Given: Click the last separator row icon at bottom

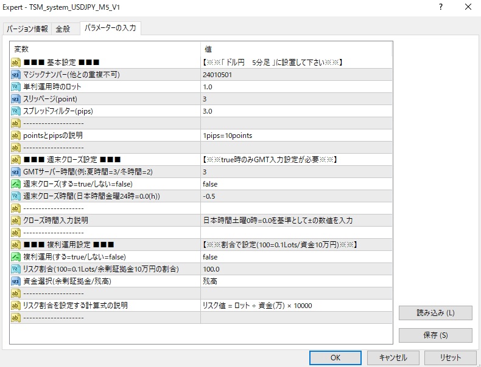Looking at the screenshot, I should tap(15, 318).
